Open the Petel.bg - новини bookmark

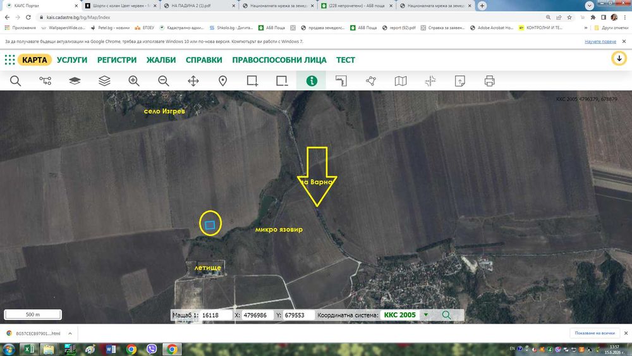(110, 28)
